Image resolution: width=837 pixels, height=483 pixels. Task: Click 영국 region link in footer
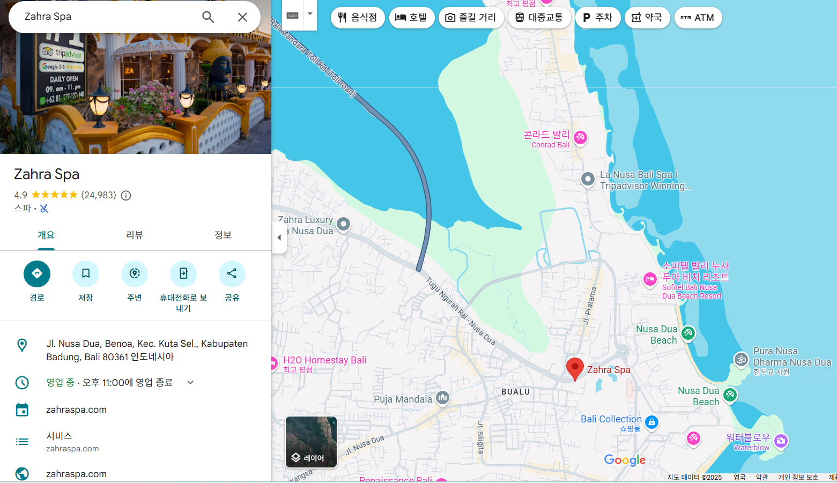click(x=739, y=477)
